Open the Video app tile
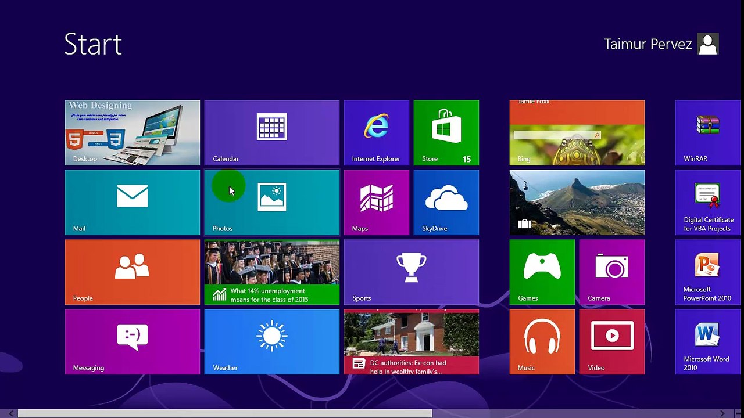The width and height of the screenshot is (744, 418). tap(612, 342)
